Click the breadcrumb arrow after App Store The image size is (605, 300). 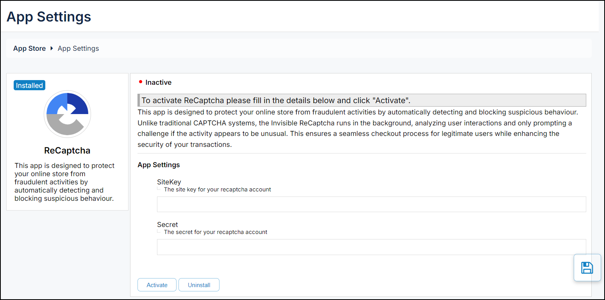click(51, 48)
